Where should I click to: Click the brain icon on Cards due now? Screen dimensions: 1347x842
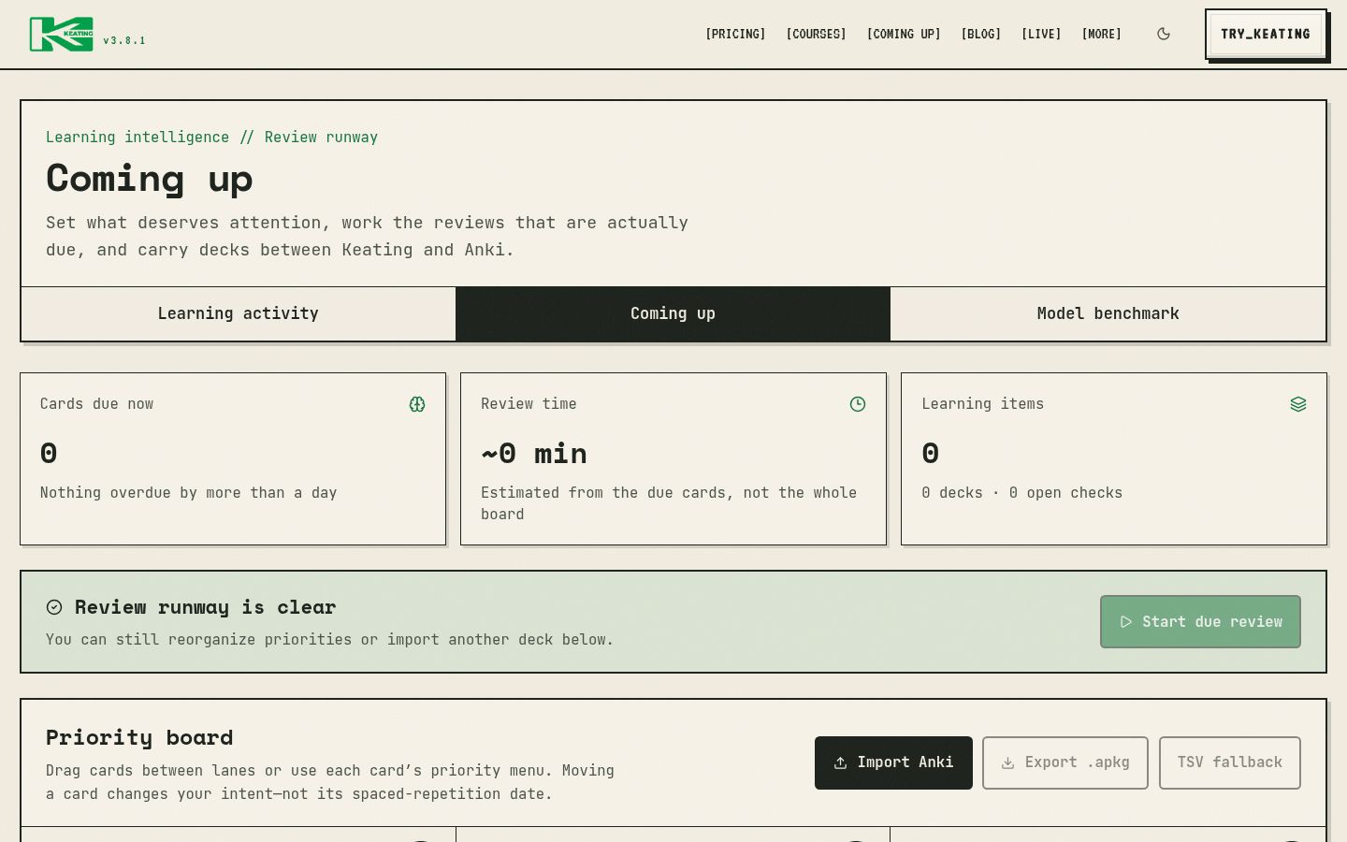[x=417, y=404]
